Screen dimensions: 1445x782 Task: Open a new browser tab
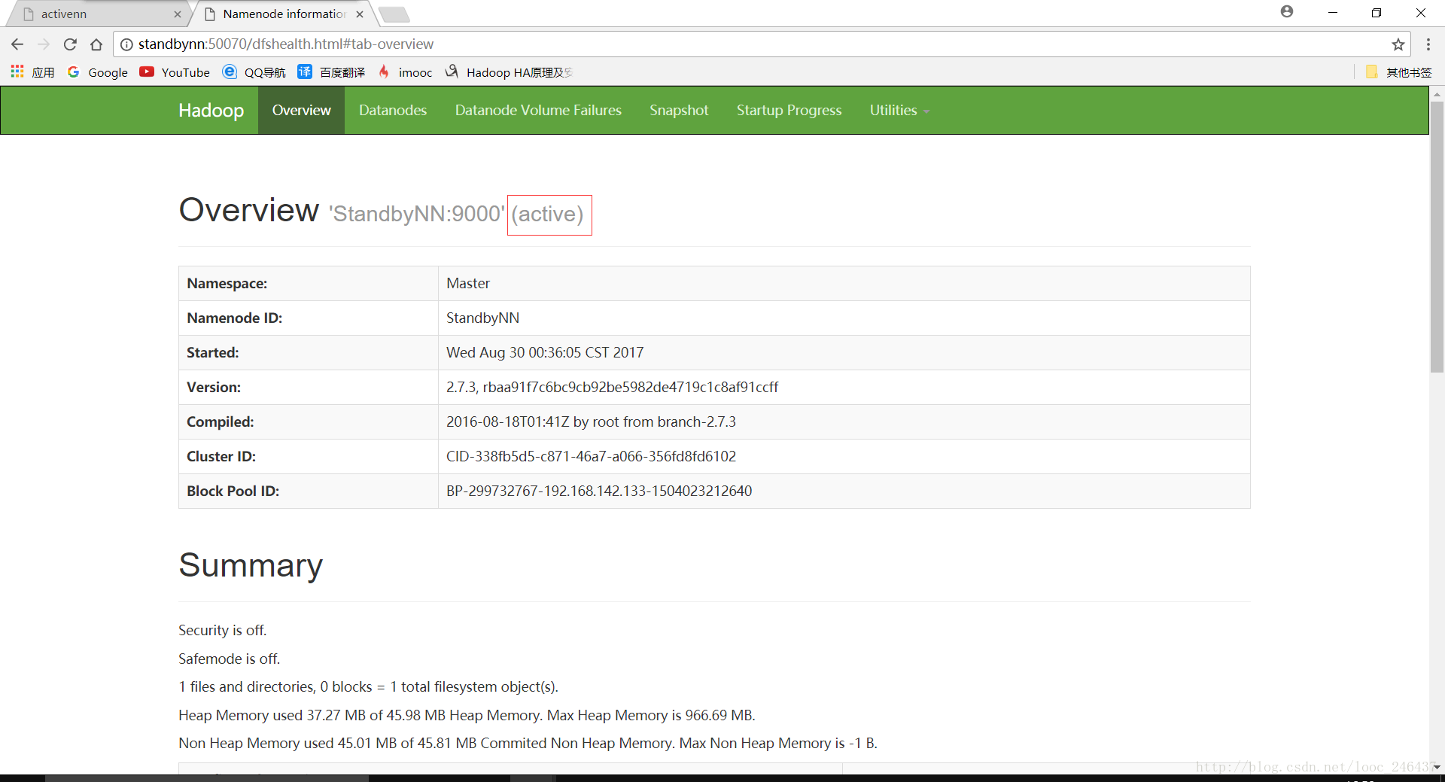[394, 14]
